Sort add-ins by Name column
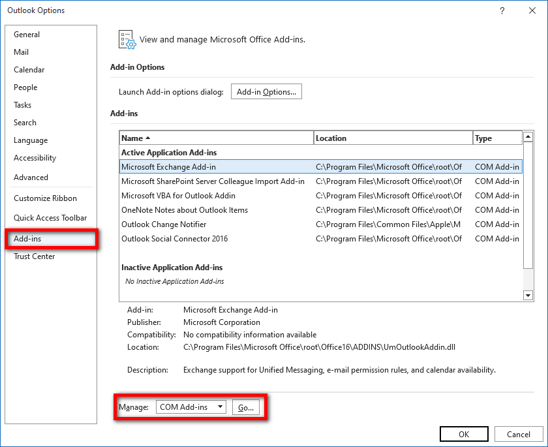The width and height of the screenshot is (548, 447). point(215,138)
